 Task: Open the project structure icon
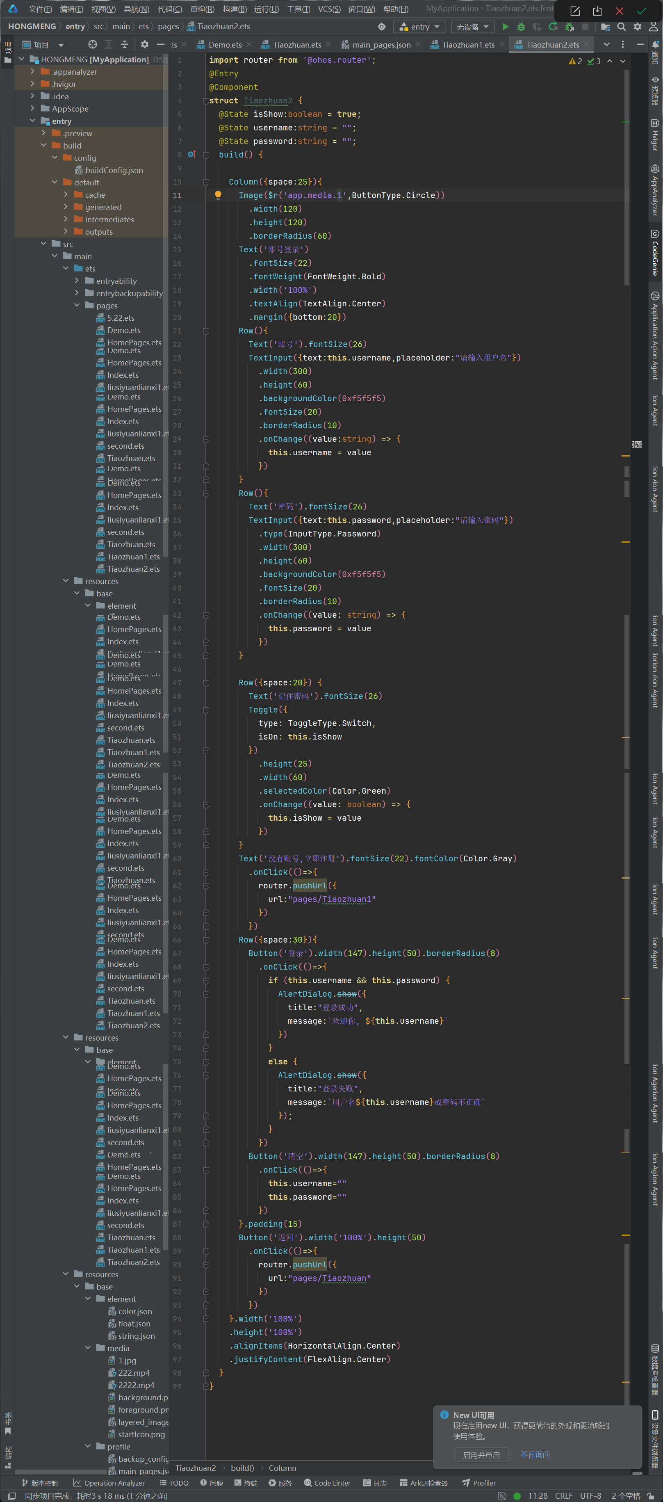click(x=605, y=27)
